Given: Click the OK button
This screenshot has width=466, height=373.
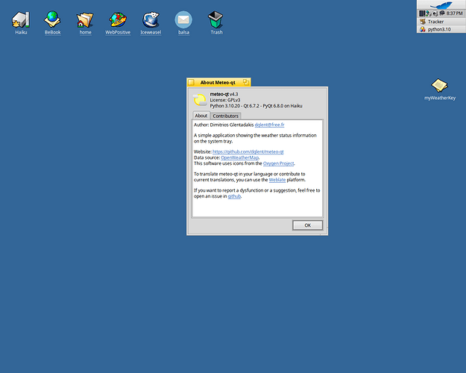Looking at the screenshot, I should [x=308, y=225].
